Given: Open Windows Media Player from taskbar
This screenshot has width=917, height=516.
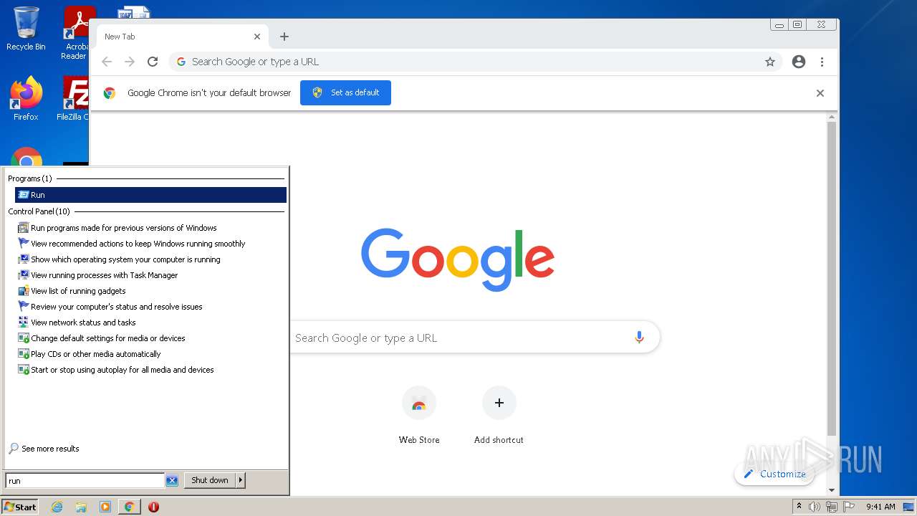Looking at the screenshot, I should click(105, 507).
